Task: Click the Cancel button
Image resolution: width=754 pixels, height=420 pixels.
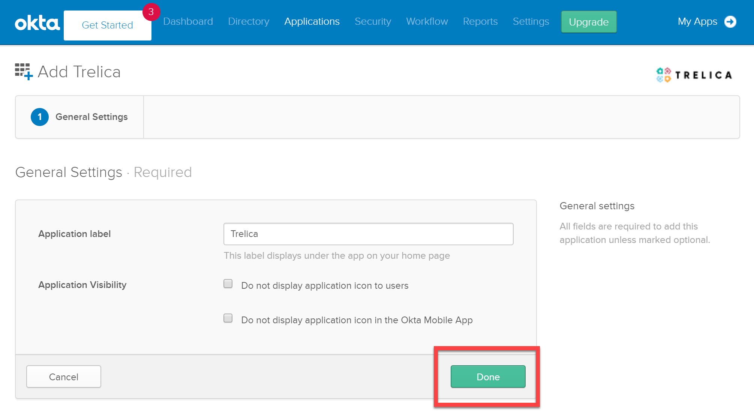Action: point(64,376)
